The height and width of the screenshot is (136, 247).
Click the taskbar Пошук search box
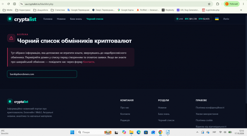[x=95, y=132]
